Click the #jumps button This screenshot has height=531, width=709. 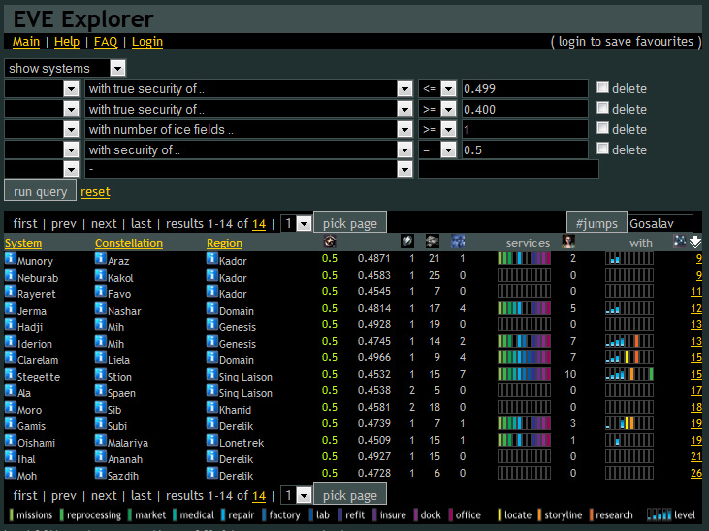tap(596, 222)
